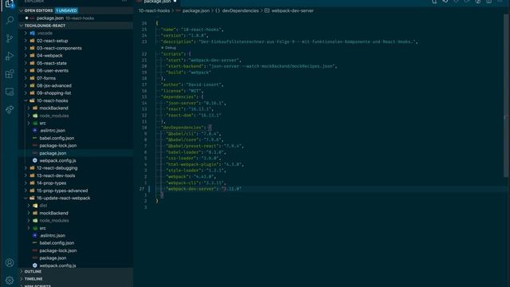Viewport: 510px width, 287px height.
Task: Click the unsaved dot next to package.json in Open Editors
Action: pos(26,18)
